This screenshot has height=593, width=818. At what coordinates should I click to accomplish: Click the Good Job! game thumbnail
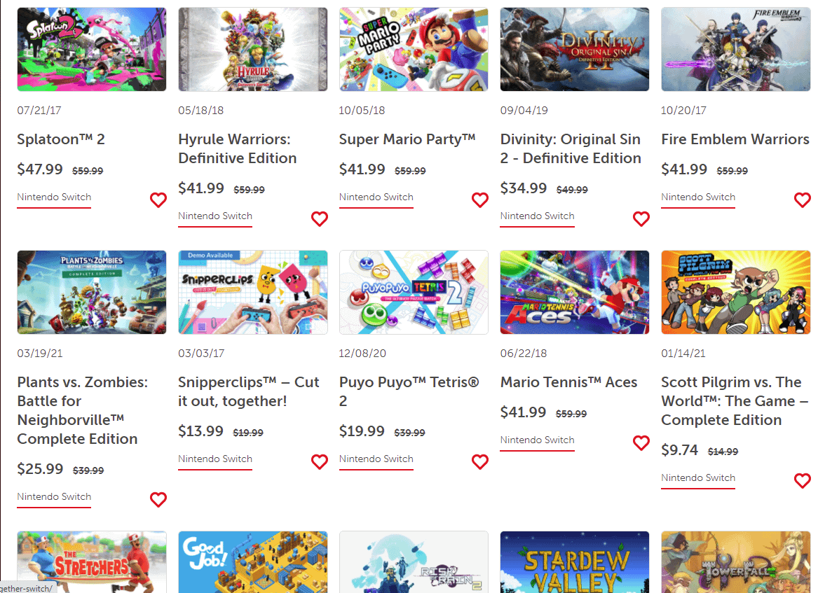coord(253,561)
